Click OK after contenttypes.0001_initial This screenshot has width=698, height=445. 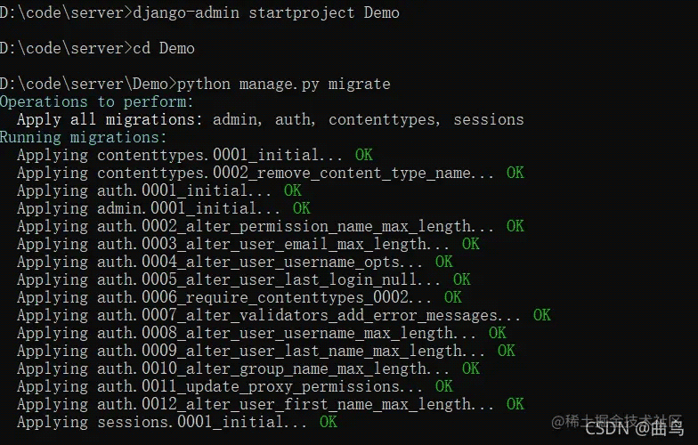pos(363,155)
